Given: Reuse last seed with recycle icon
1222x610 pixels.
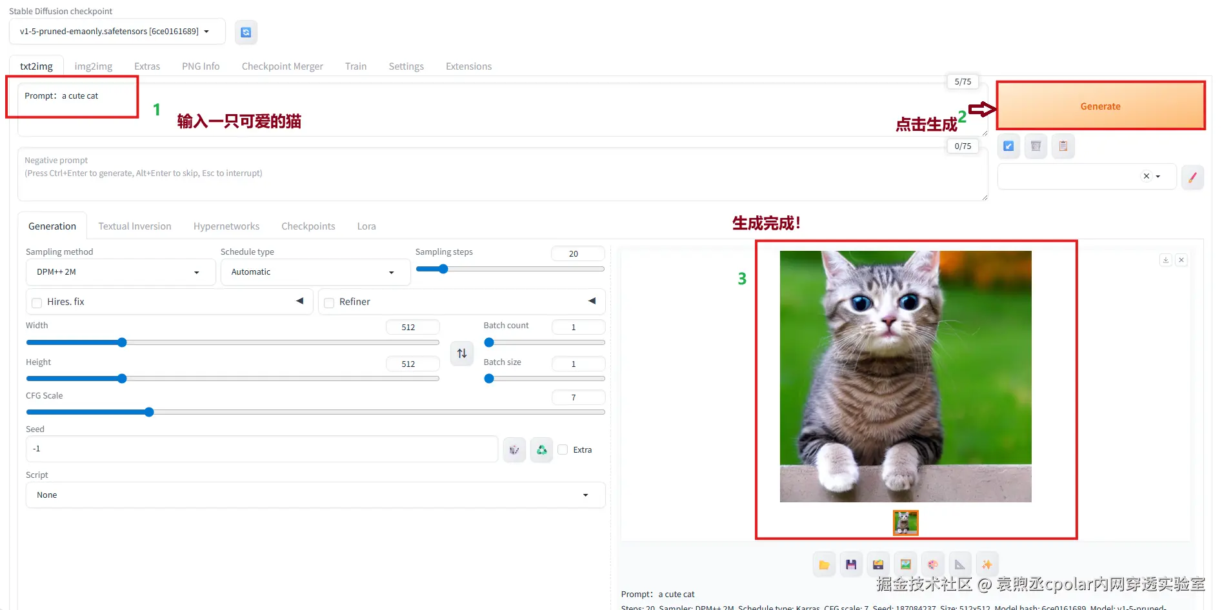Looking at the screenshot, I should click(x=542, y=449).
